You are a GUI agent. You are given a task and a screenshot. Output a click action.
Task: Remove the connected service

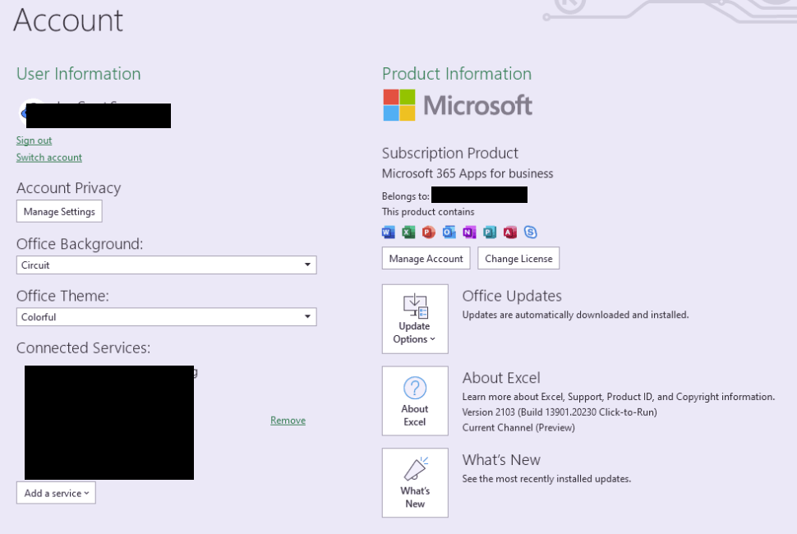(288, 420)
